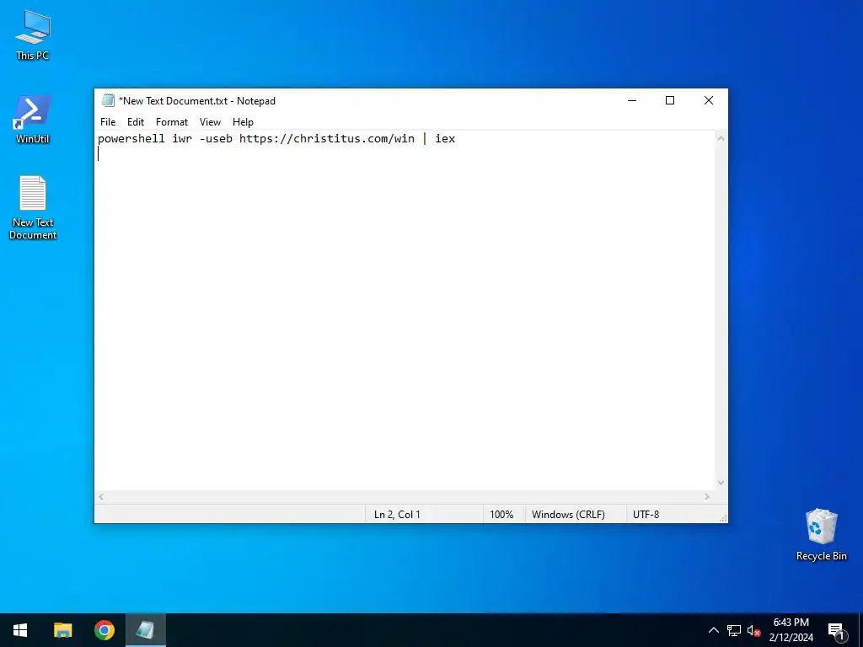Open the notification center icon

pos(836,630)
